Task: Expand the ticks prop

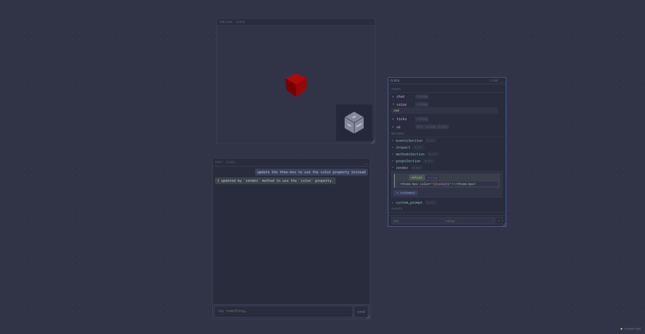Action: pyautogui.click(x=393, y=119)
